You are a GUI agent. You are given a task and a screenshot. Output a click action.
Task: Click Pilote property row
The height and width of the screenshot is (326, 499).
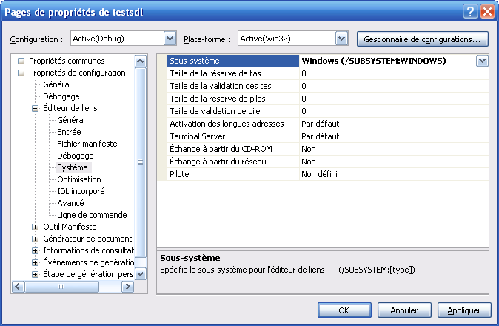pos(328,174)
